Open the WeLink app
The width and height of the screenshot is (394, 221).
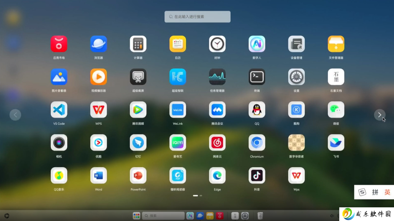pyautogui.click(x=178, y=110)
